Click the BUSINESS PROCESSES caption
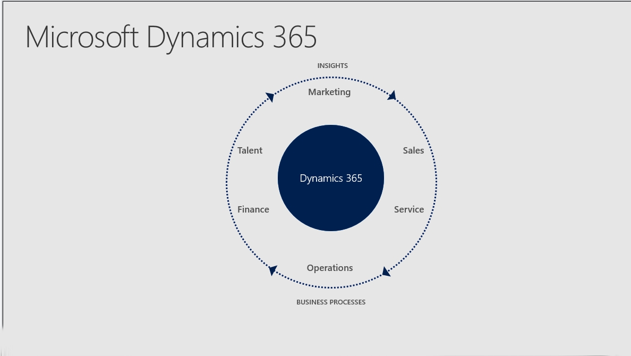 [330, 302]
